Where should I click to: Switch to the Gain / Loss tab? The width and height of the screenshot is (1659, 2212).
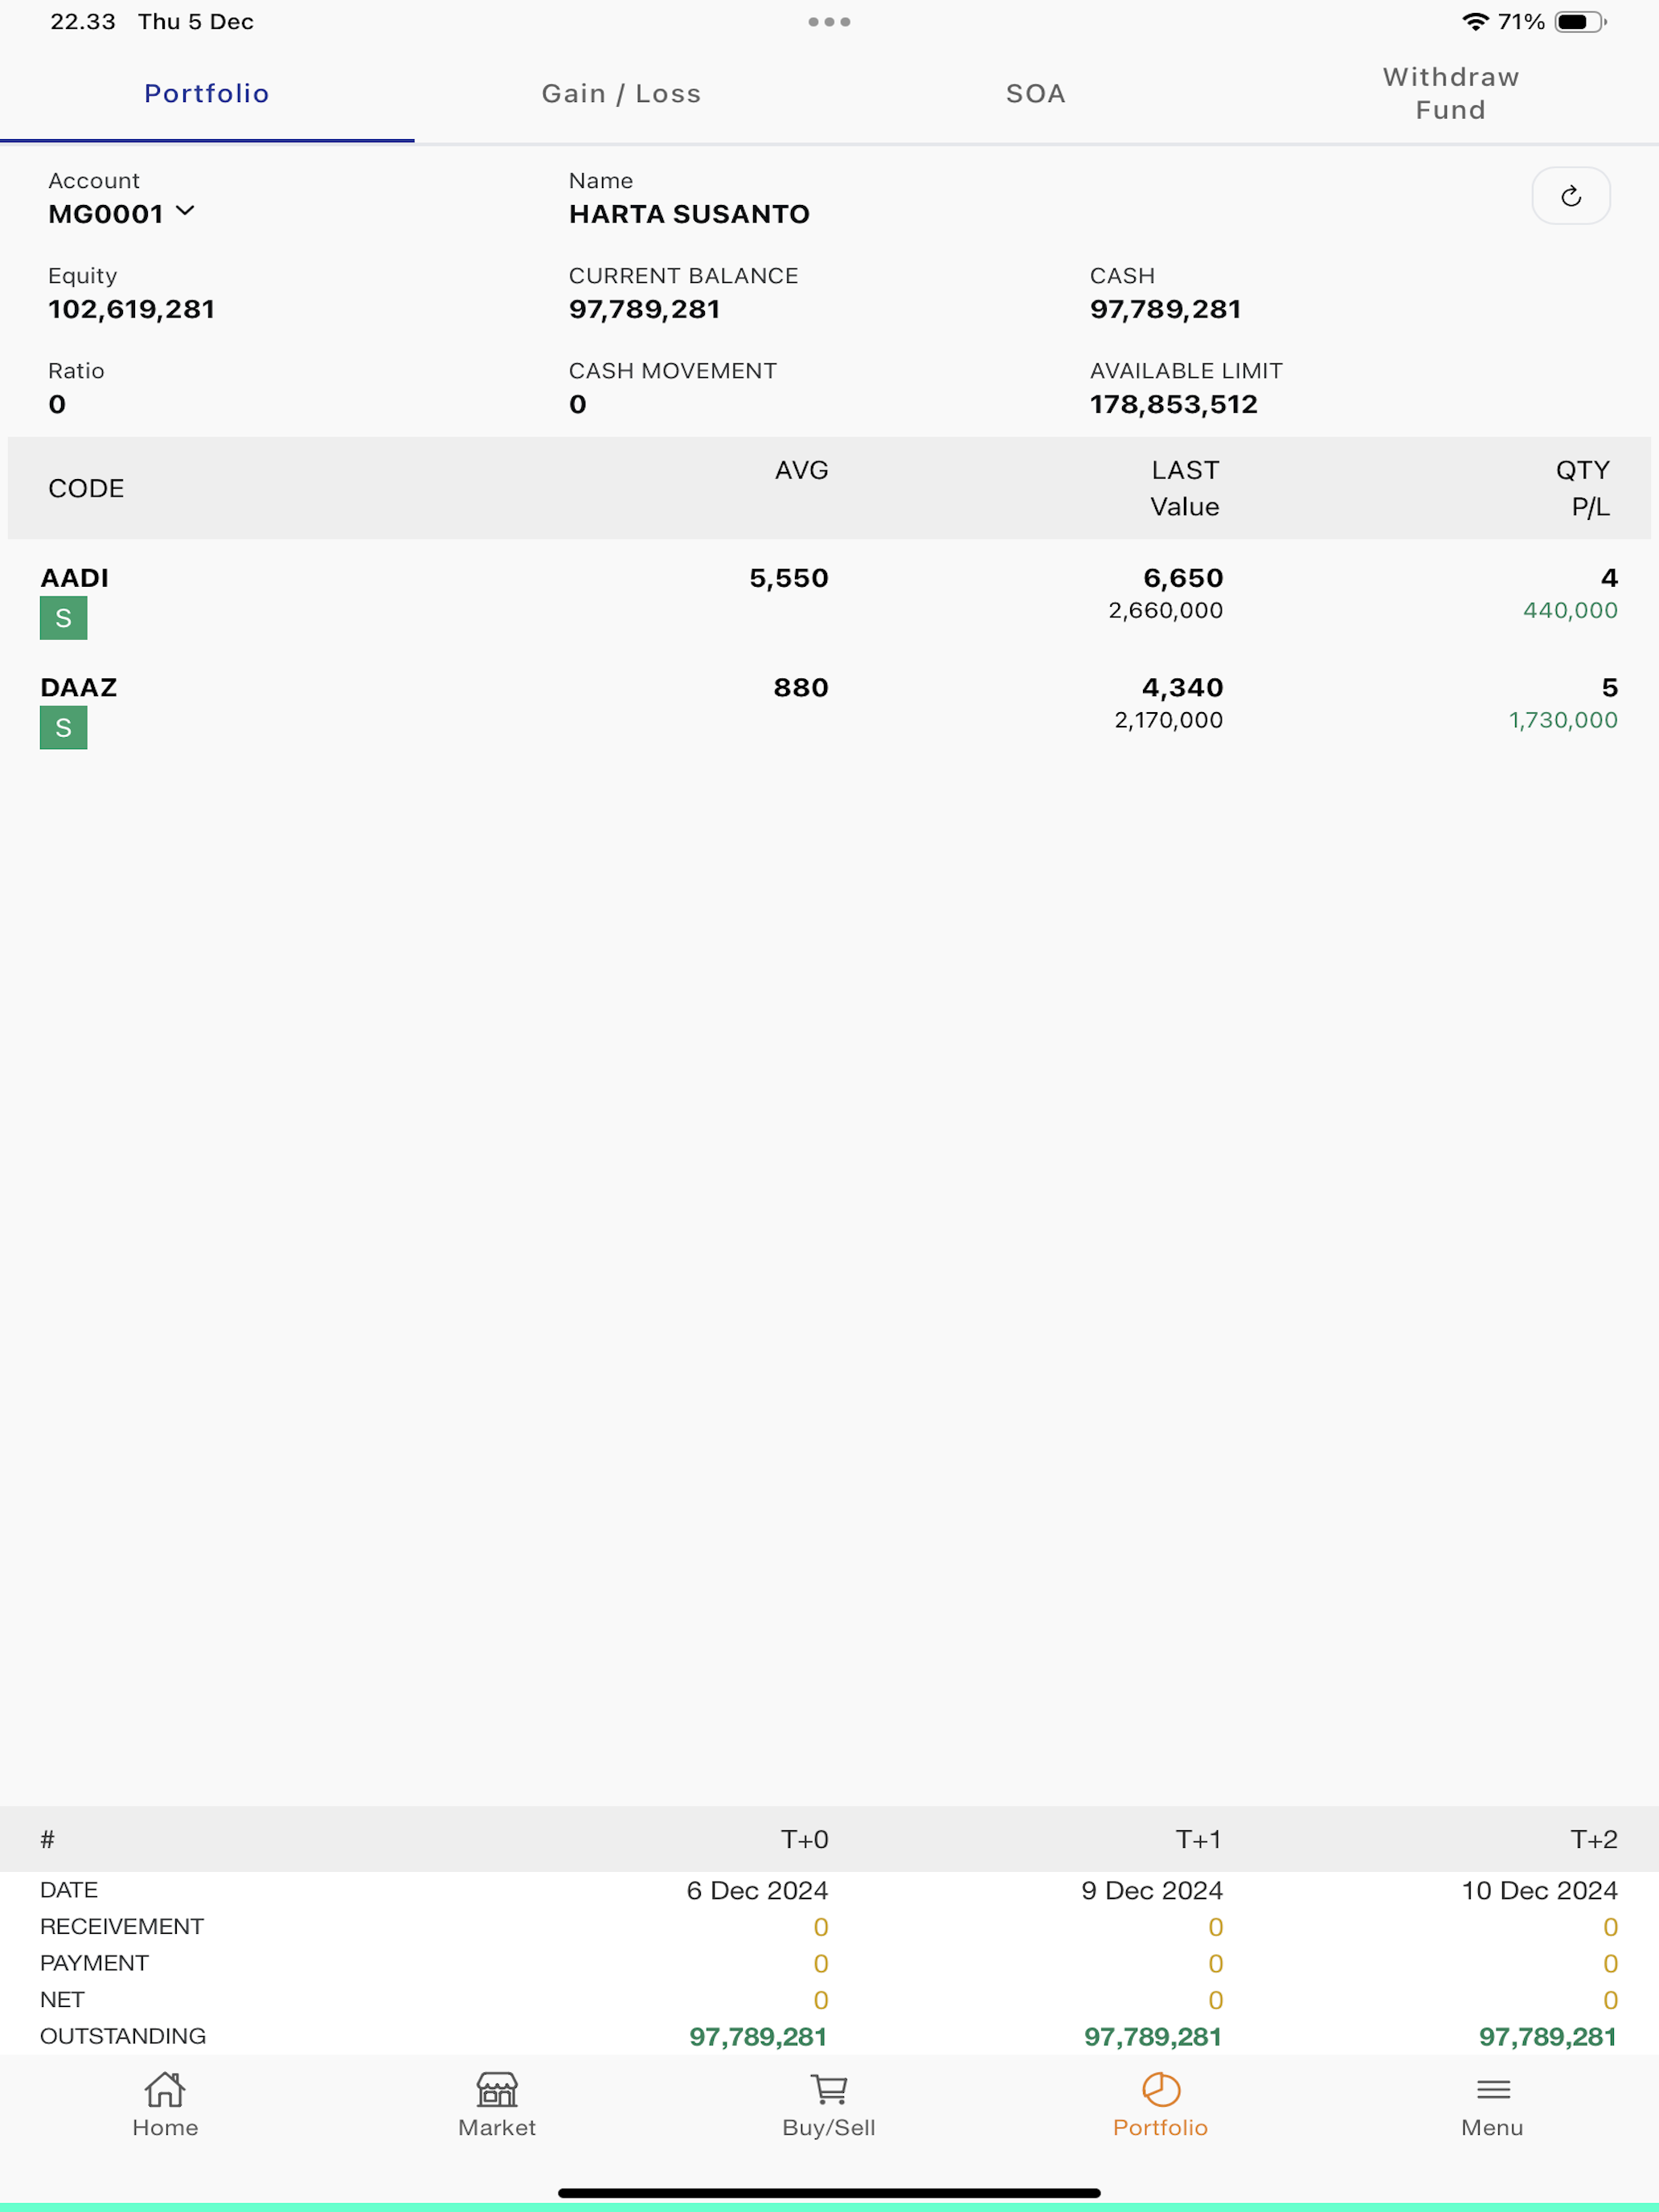621,94
